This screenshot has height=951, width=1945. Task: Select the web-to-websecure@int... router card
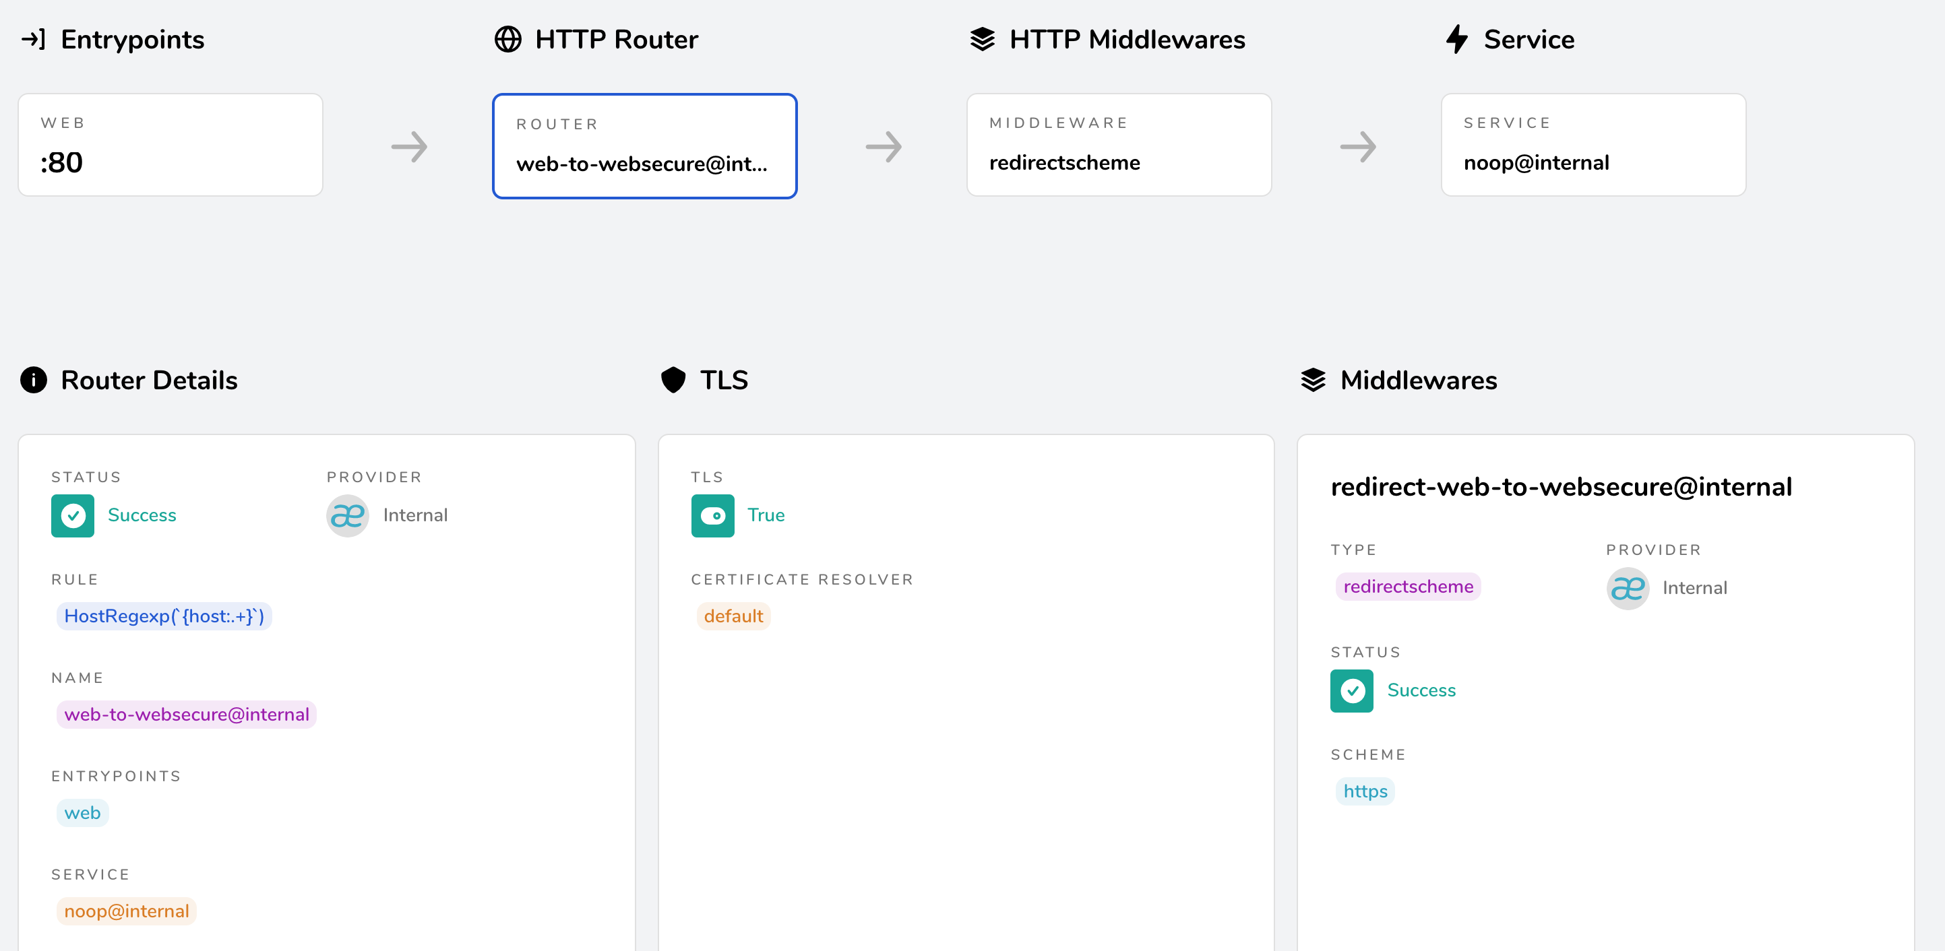click(645, 145)
